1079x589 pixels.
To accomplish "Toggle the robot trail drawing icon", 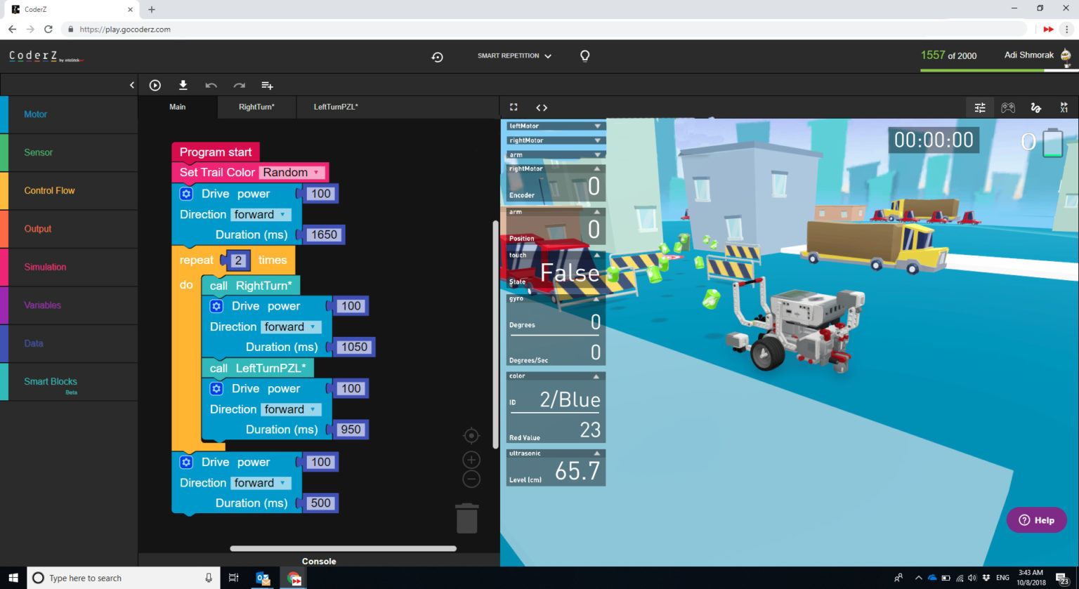I will click(1036, 107).
